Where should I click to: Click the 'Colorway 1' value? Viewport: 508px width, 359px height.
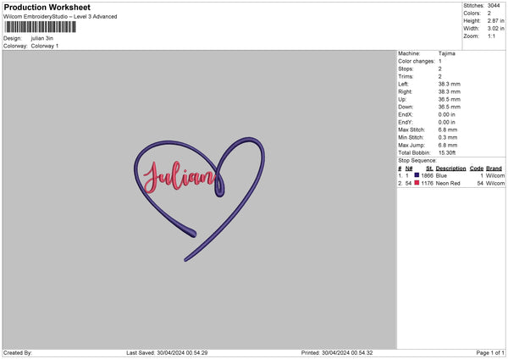click(x=45, y=46)
